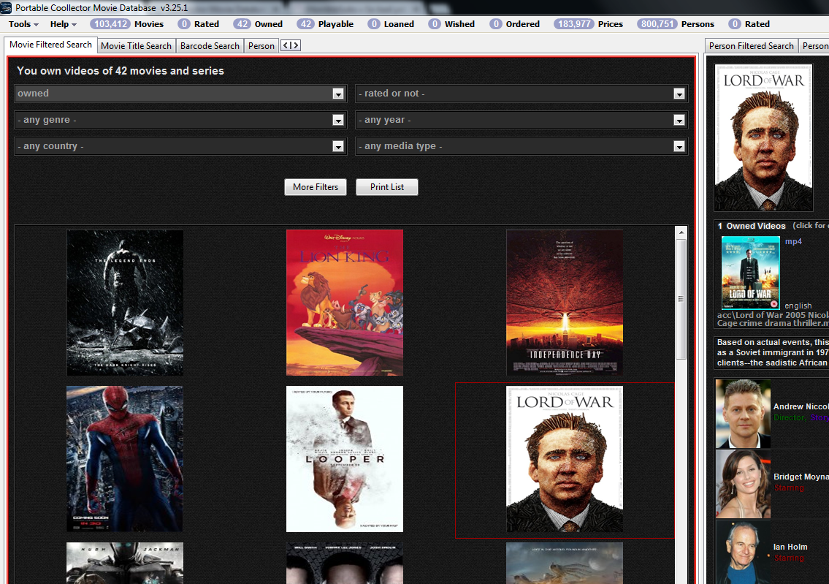Select the Independence Day poster
Image resolution: width=829 pixels, height=584 pixels.
point(565,303)
